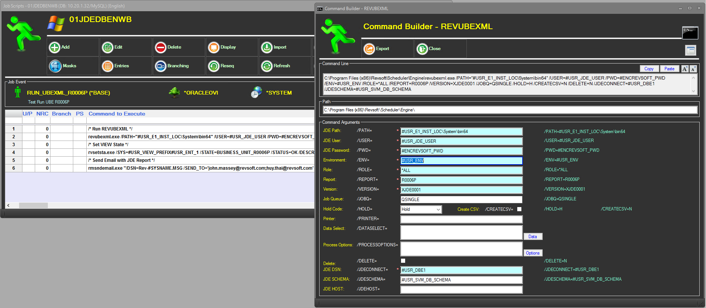Click the '/PATH=#USR_E1_INST_LOC\System\bin64' preview text

coord(585,132)
